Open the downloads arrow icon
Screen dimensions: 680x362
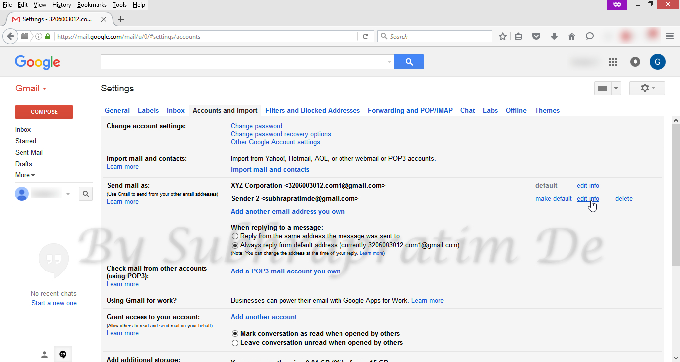pos(554,36)
